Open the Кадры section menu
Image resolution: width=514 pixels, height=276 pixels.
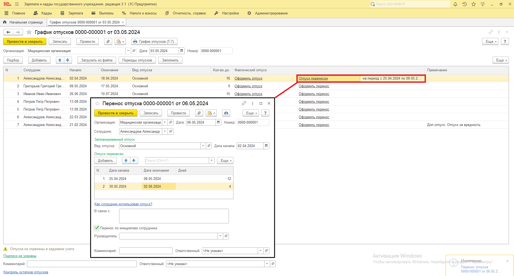[43, 13]
